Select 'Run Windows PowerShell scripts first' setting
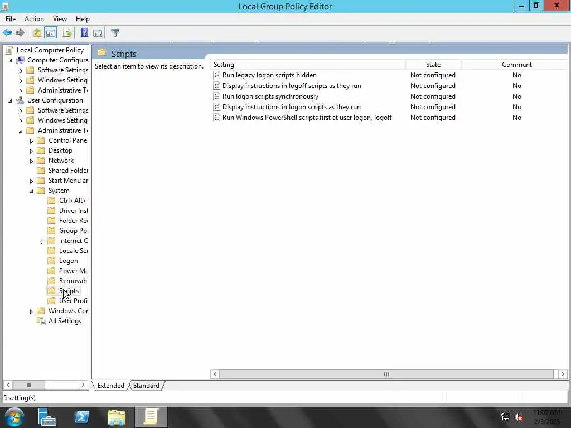571x428 pixels. [307, 118]
